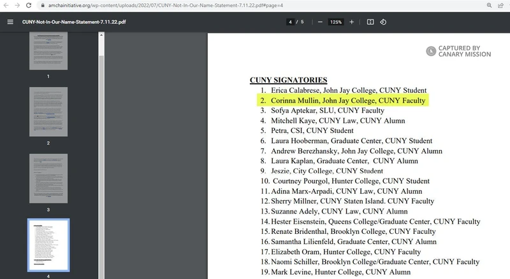
Task: Click the Sherry Millner signatory line
Action: [x=347, y=201]
